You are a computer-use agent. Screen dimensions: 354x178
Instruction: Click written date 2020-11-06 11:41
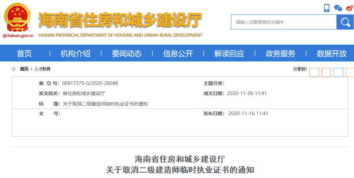point(247,93)
